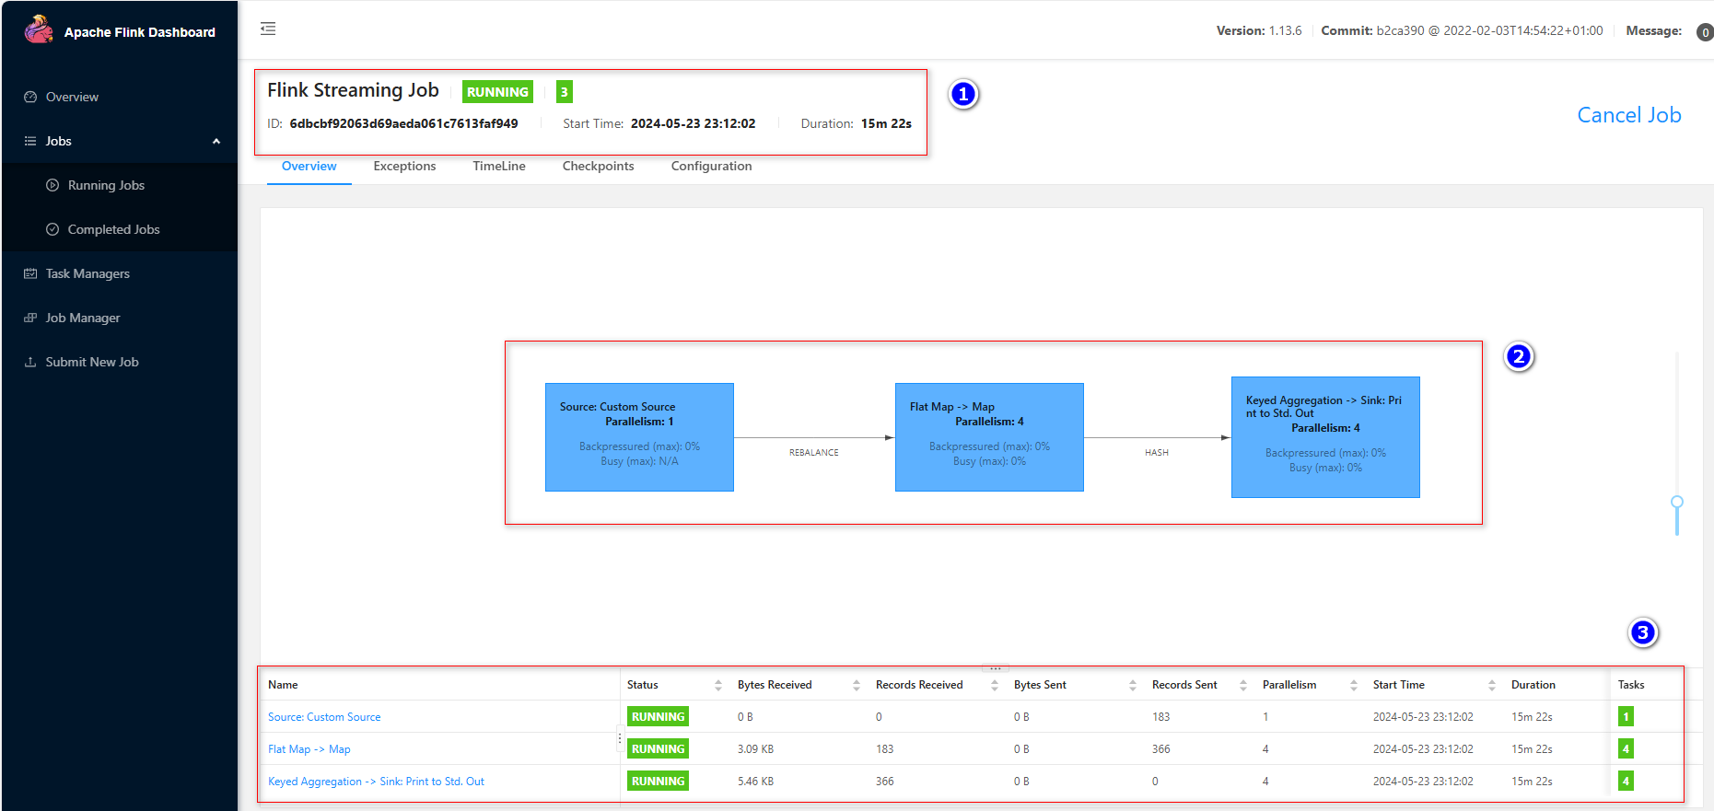This screenshot has width=1714, height=811.
Task: Open Submit New Job page
Action: (x=92, y=362)
